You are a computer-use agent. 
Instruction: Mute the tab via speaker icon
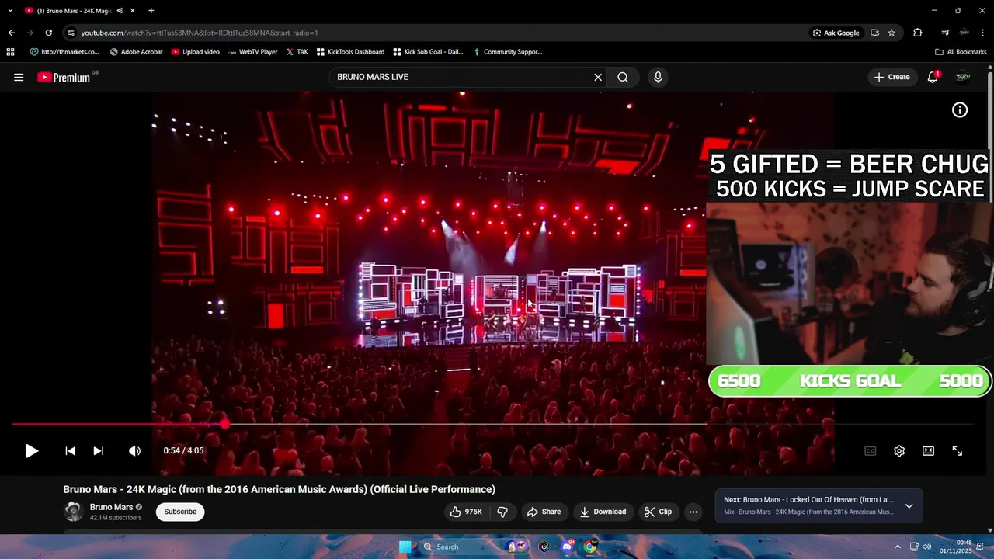click(120, 11)
